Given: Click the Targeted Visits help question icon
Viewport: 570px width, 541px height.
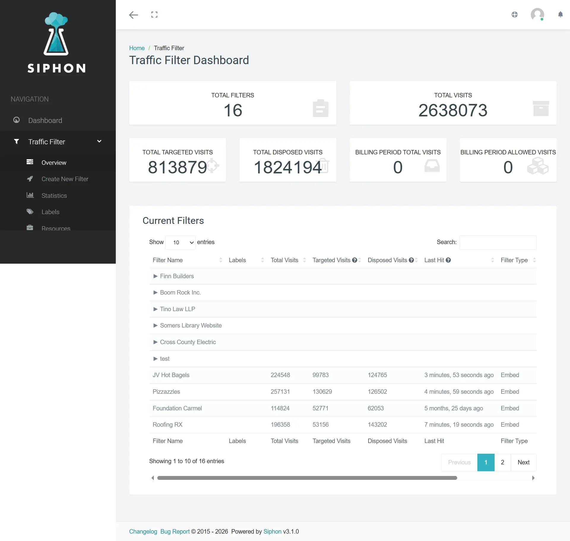Looking at the screenshot, I should pyautogui.click(x=354, y=260).
